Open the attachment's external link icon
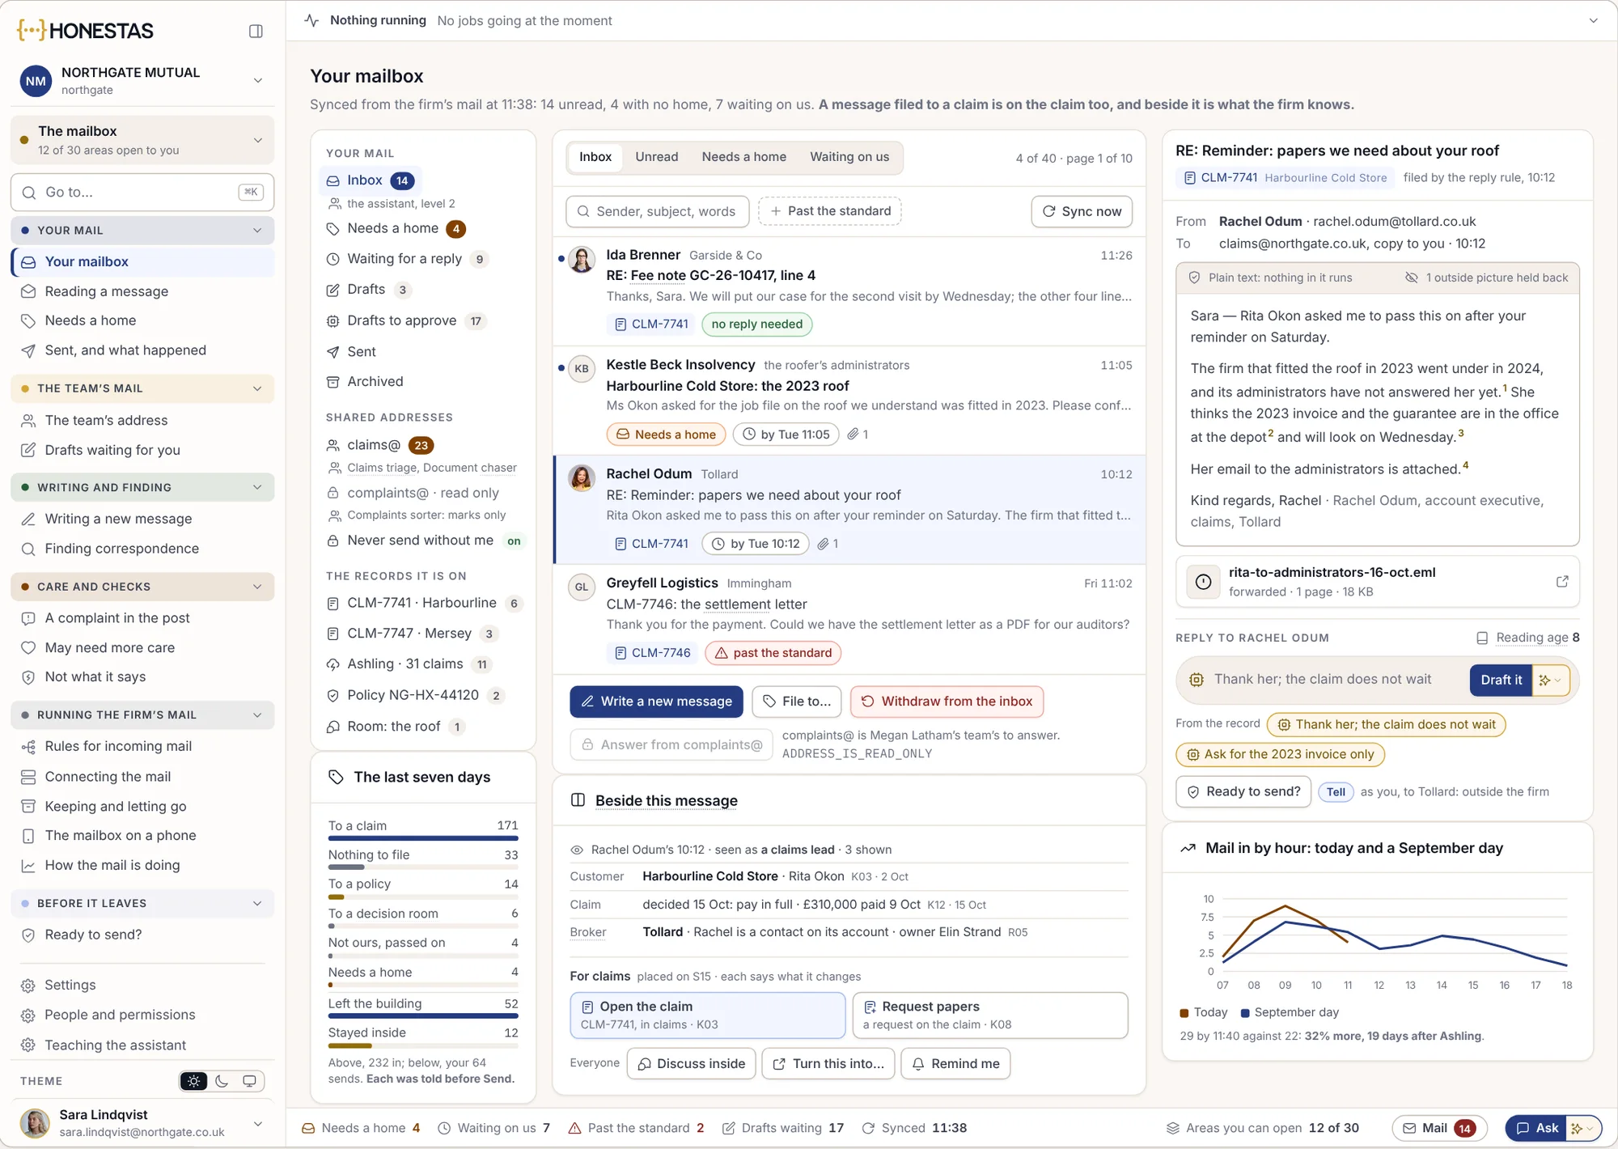Image resolution: width=1618 pixels, height=1149 pixels. coord(1562,582)
